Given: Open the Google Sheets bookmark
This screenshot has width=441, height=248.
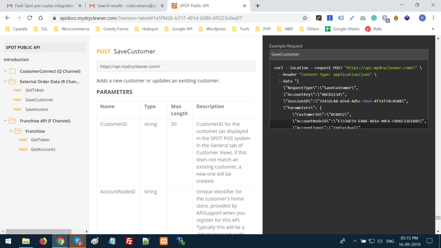Looking at the screenshot, I should point(342,29).
